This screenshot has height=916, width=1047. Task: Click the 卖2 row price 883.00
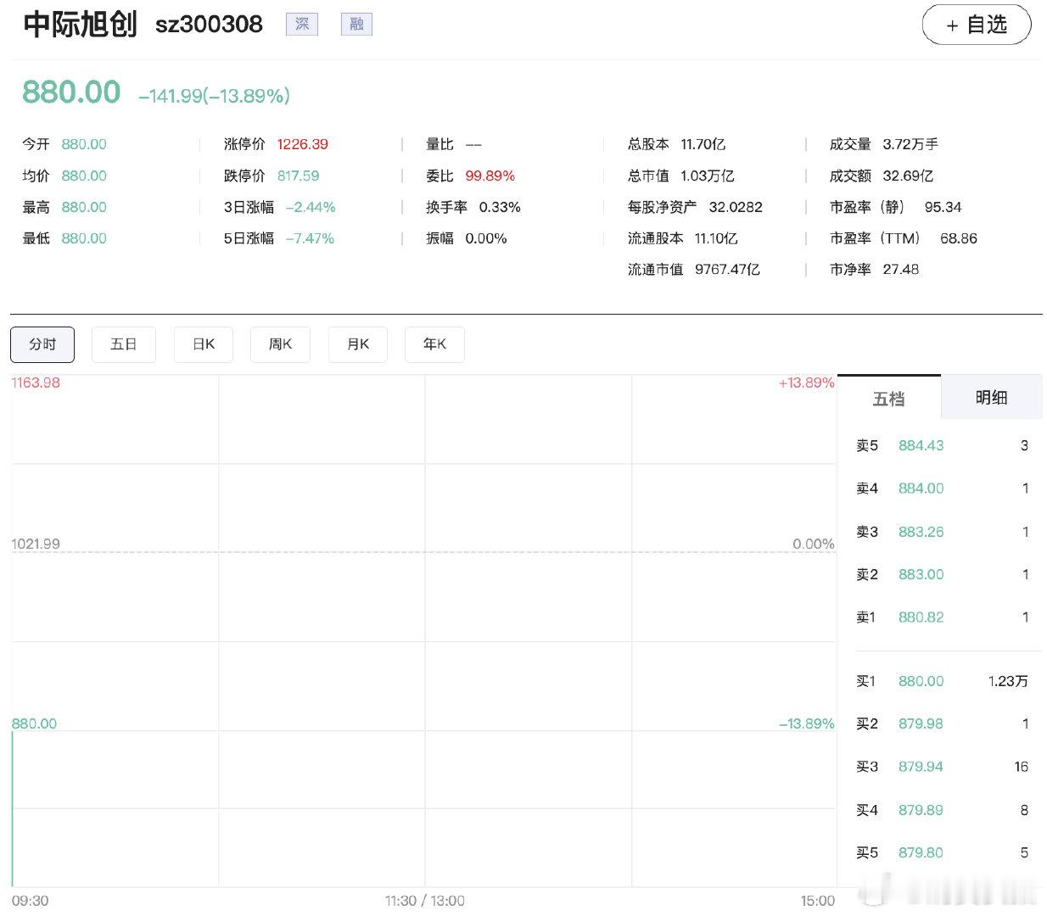click(921, 574)
